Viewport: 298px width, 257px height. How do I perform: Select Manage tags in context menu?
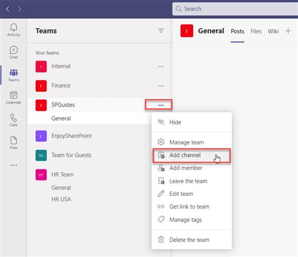coord(192,220)
